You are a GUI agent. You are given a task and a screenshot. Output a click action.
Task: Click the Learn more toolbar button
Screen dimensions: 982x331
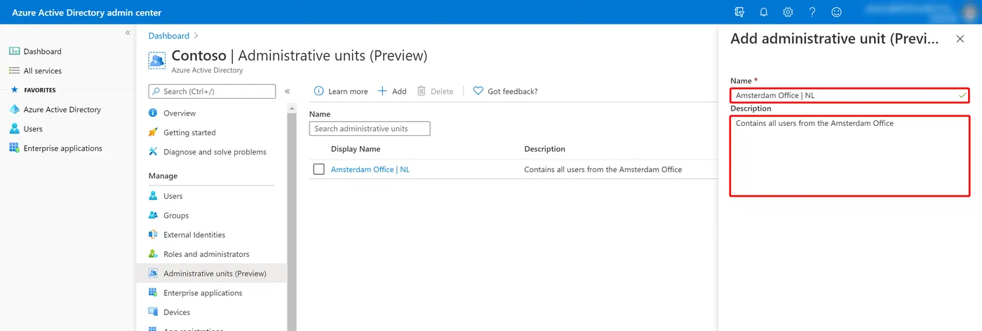tap(341, 91)
